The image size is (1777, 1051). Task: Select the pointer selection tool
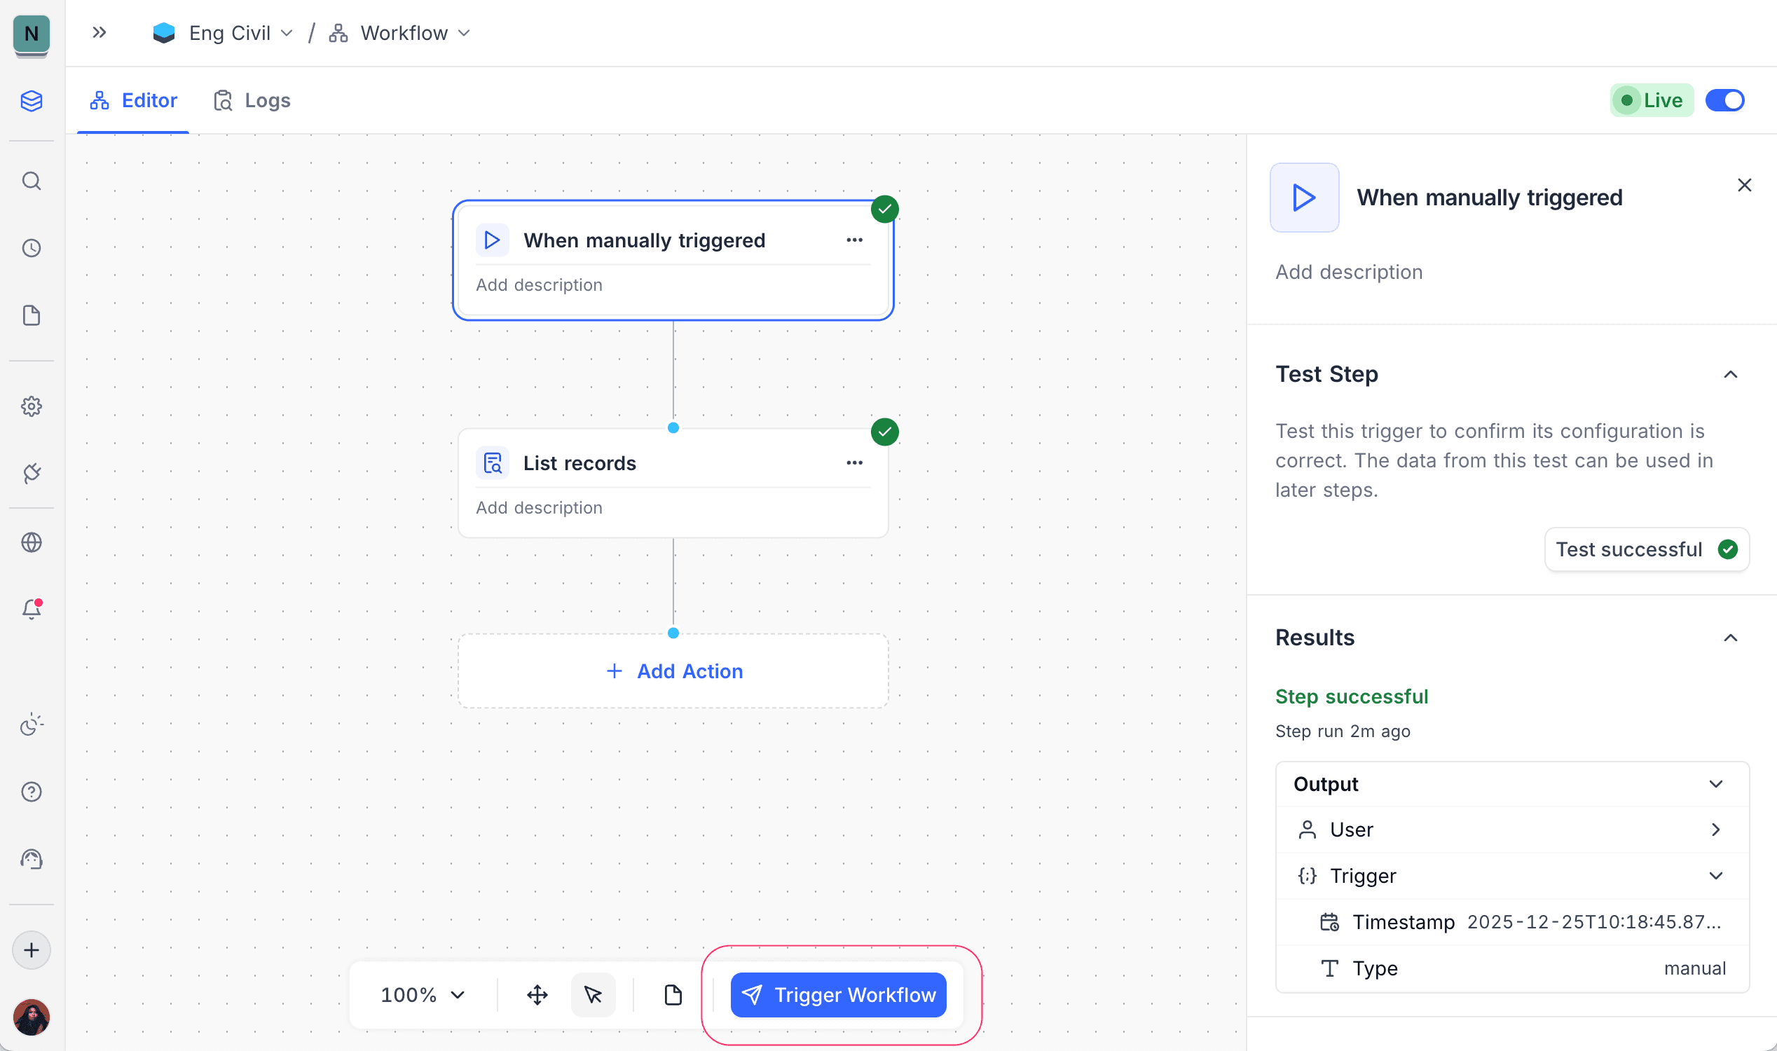(593, 995)
